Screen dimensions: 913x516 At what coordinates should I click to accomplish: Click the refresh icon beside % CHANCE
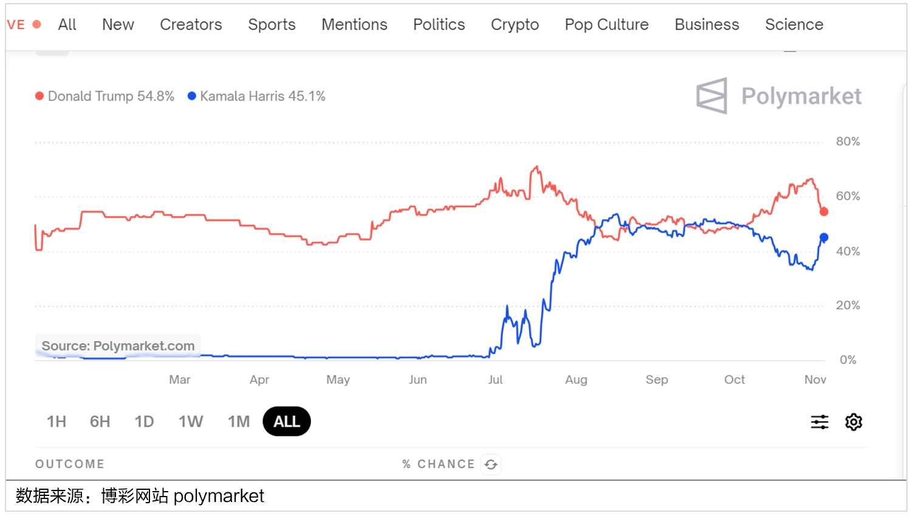(x=491, y=465)
